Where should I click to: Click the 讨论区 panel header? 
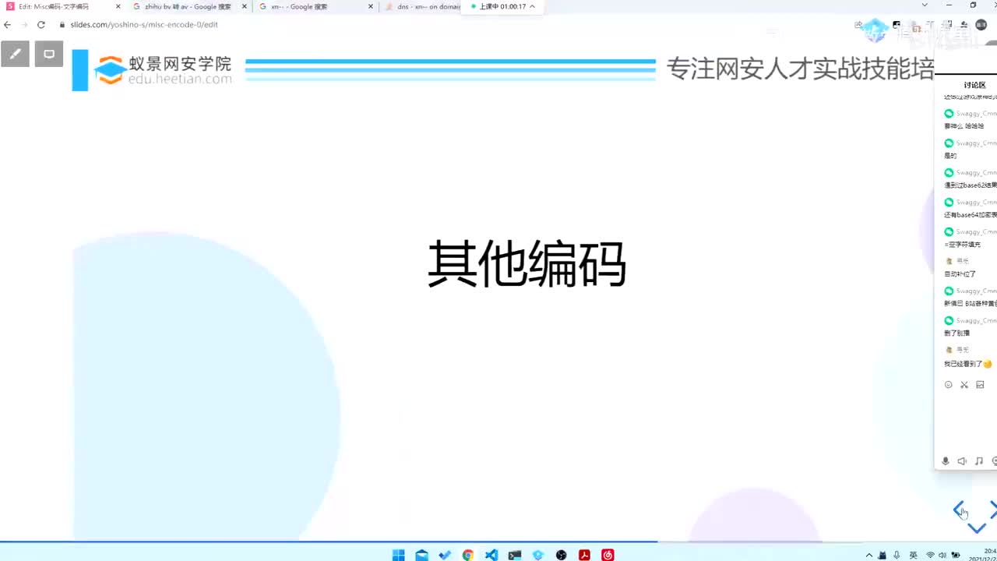click(x=974, y=85)
